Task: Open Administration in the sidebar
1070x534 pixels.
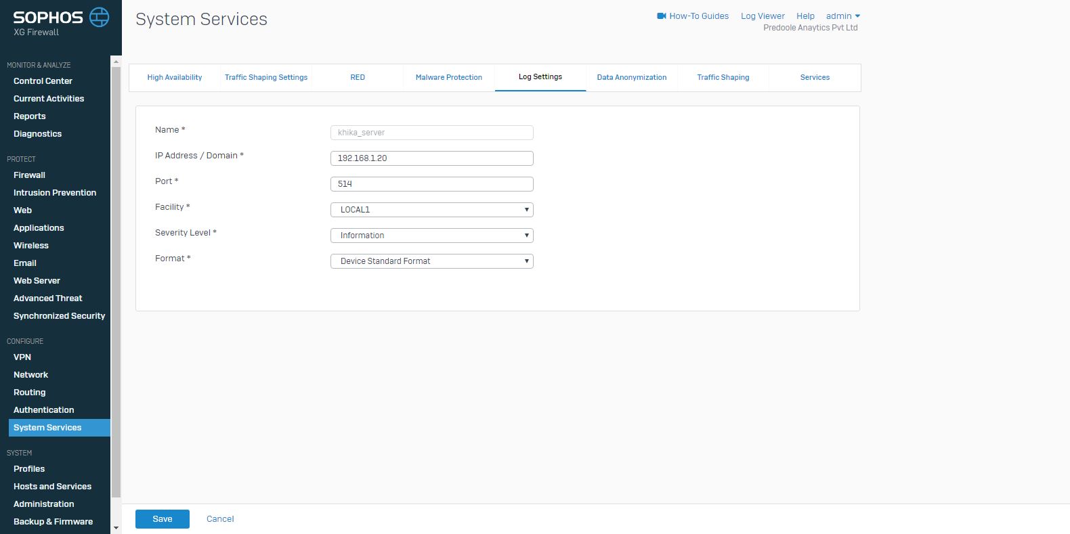Action: tap(44, 504)
